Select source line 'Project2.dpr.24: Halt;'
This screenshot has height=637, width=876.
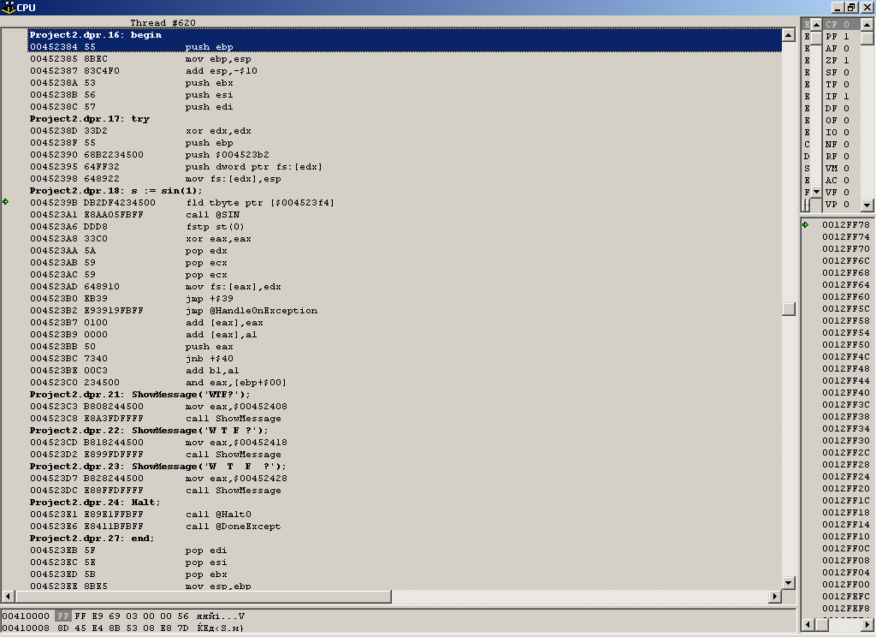click(x=95, y=503)
